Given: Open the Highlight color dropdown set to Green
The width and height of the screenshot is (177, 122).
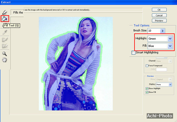Looking at the screenshot, I should tap(170, 38).
